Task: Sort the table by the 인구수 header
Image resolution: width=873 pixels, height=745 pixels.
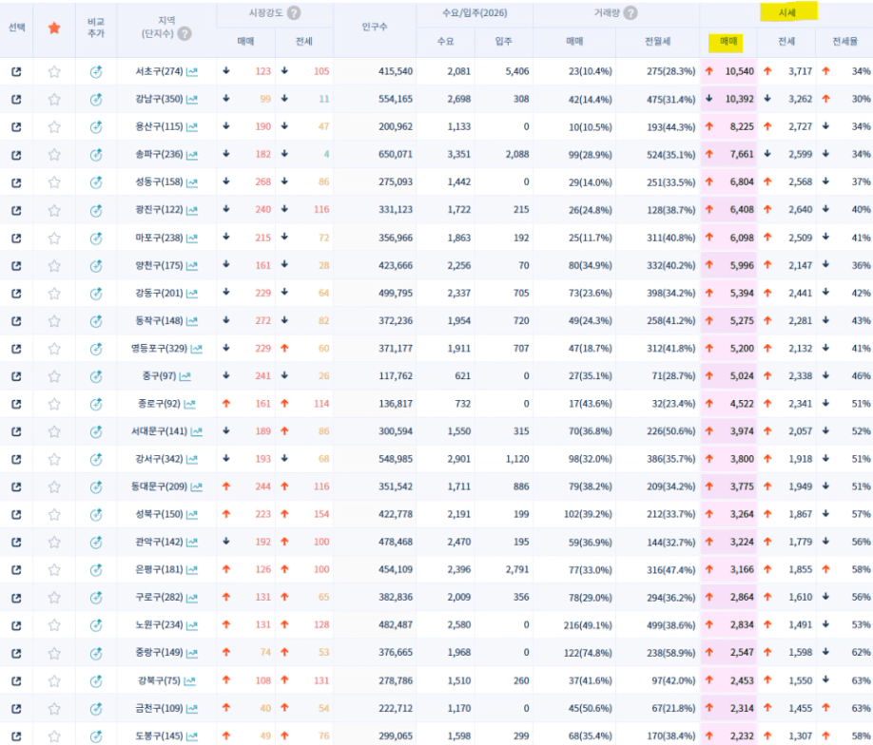Action: 375,28
